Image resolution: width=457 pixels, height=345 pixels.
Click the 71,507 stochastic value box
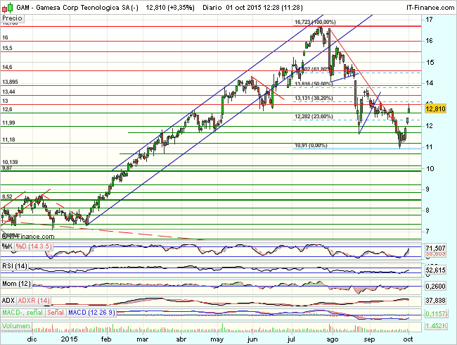(435, 249)
